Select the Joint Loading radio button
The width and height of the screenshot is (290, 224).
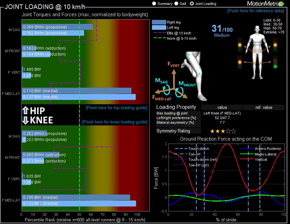[192, 4]
